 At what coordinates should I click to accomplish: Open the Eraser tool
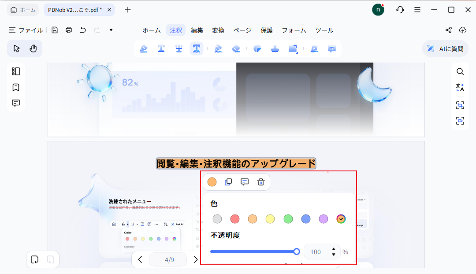[x=236, y=48]
